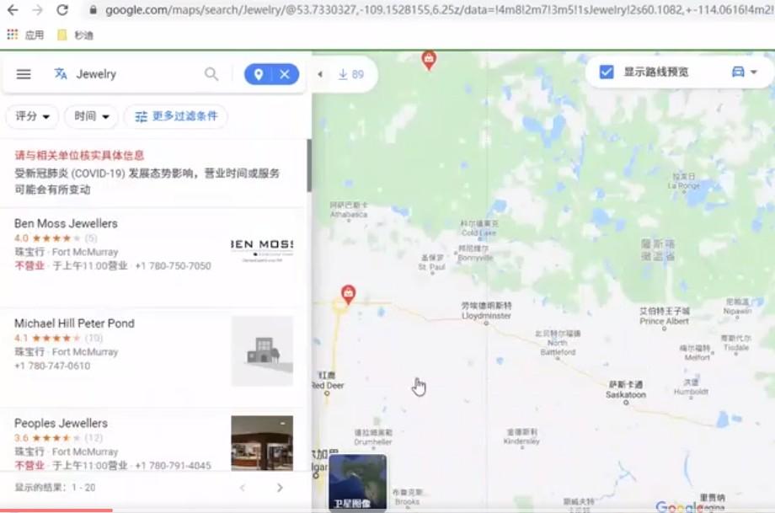
Task: Open the Google Maps hamburger menu
Action: click(24, 74)
